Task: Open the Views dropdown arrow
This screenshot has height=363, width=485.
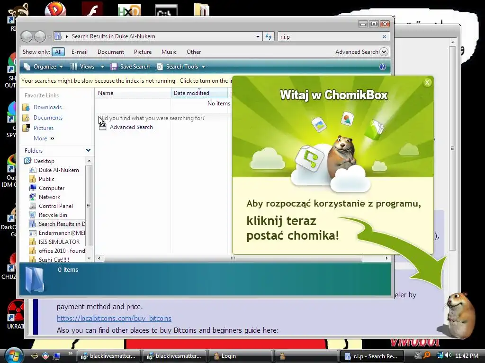Action: pyautogui.click(x=102, y=67)
